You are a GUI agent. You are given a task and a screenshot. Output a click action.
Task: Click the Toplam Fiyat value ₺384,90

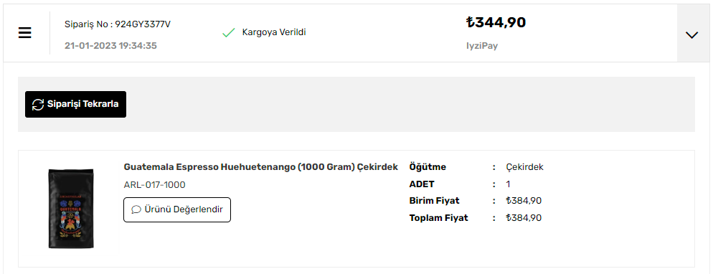[524, 217]
